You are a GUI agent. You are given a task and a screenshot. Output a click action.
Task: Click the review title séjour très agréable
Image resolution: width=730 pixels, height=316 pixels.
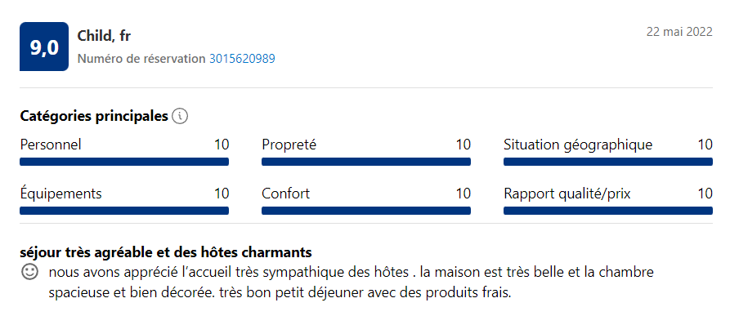point(166,252)
